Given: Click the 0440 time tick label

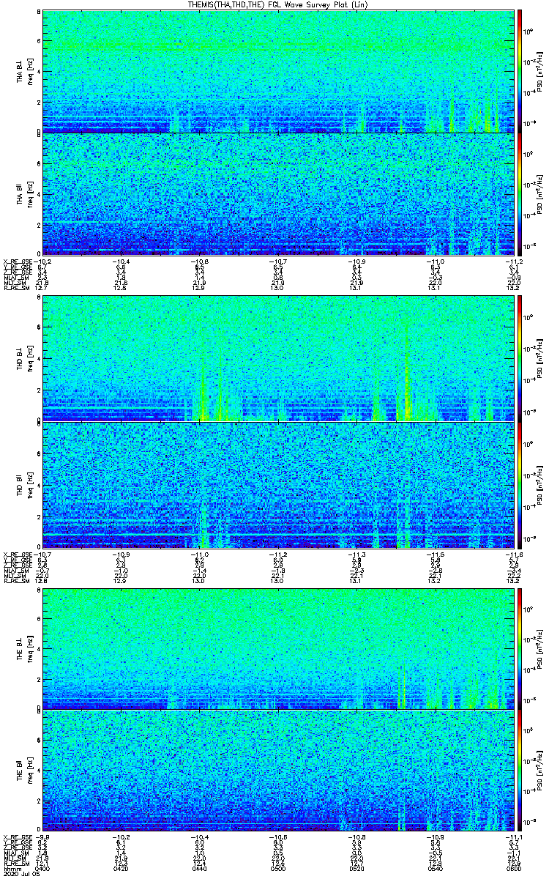Looking at the screenshot, I should point(199,869).
